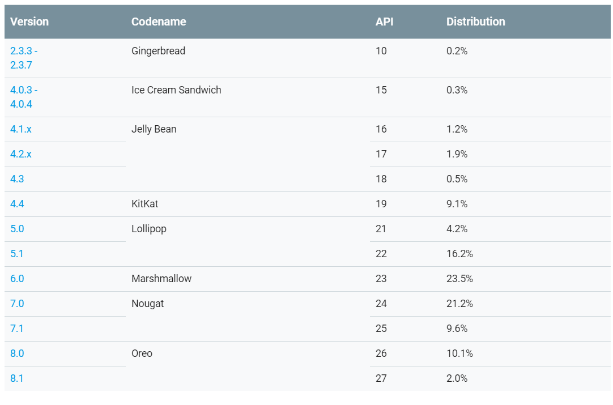
Task: Open the 8.1 version link
Action: tap(17, 378)
